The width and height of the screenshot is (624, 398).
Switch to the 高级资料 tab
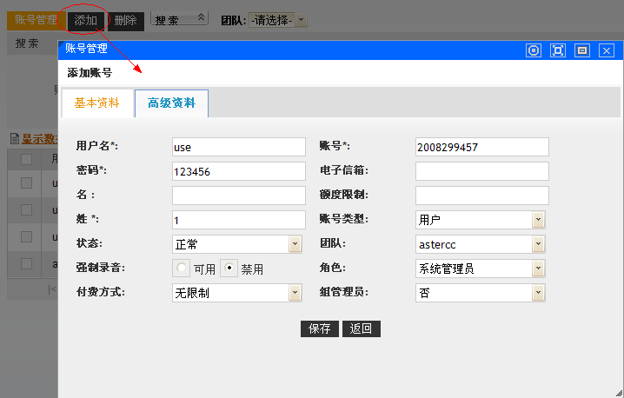coord(171,103)
